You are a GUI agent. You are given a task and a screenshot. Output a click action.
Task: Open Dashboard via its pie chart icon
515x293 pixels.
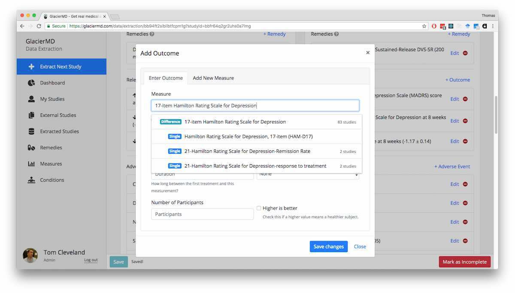[31, 83]
